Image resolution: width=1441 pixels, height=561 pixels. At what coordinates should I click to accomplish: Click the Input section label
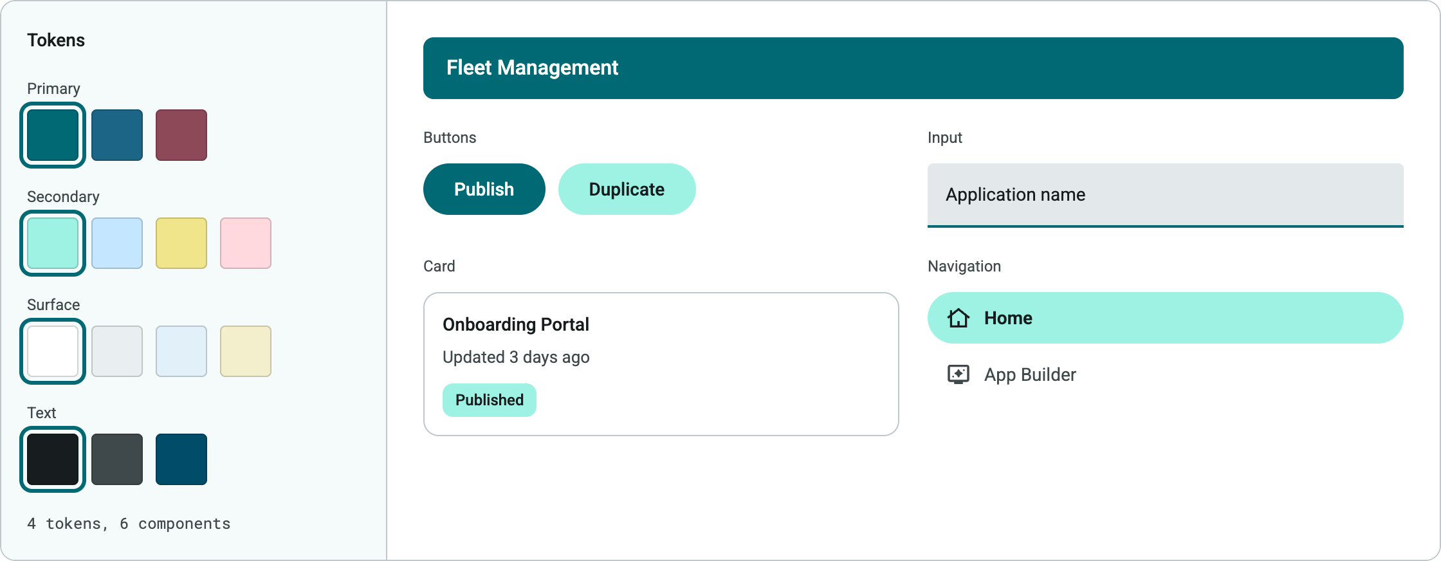click(945, 138)
